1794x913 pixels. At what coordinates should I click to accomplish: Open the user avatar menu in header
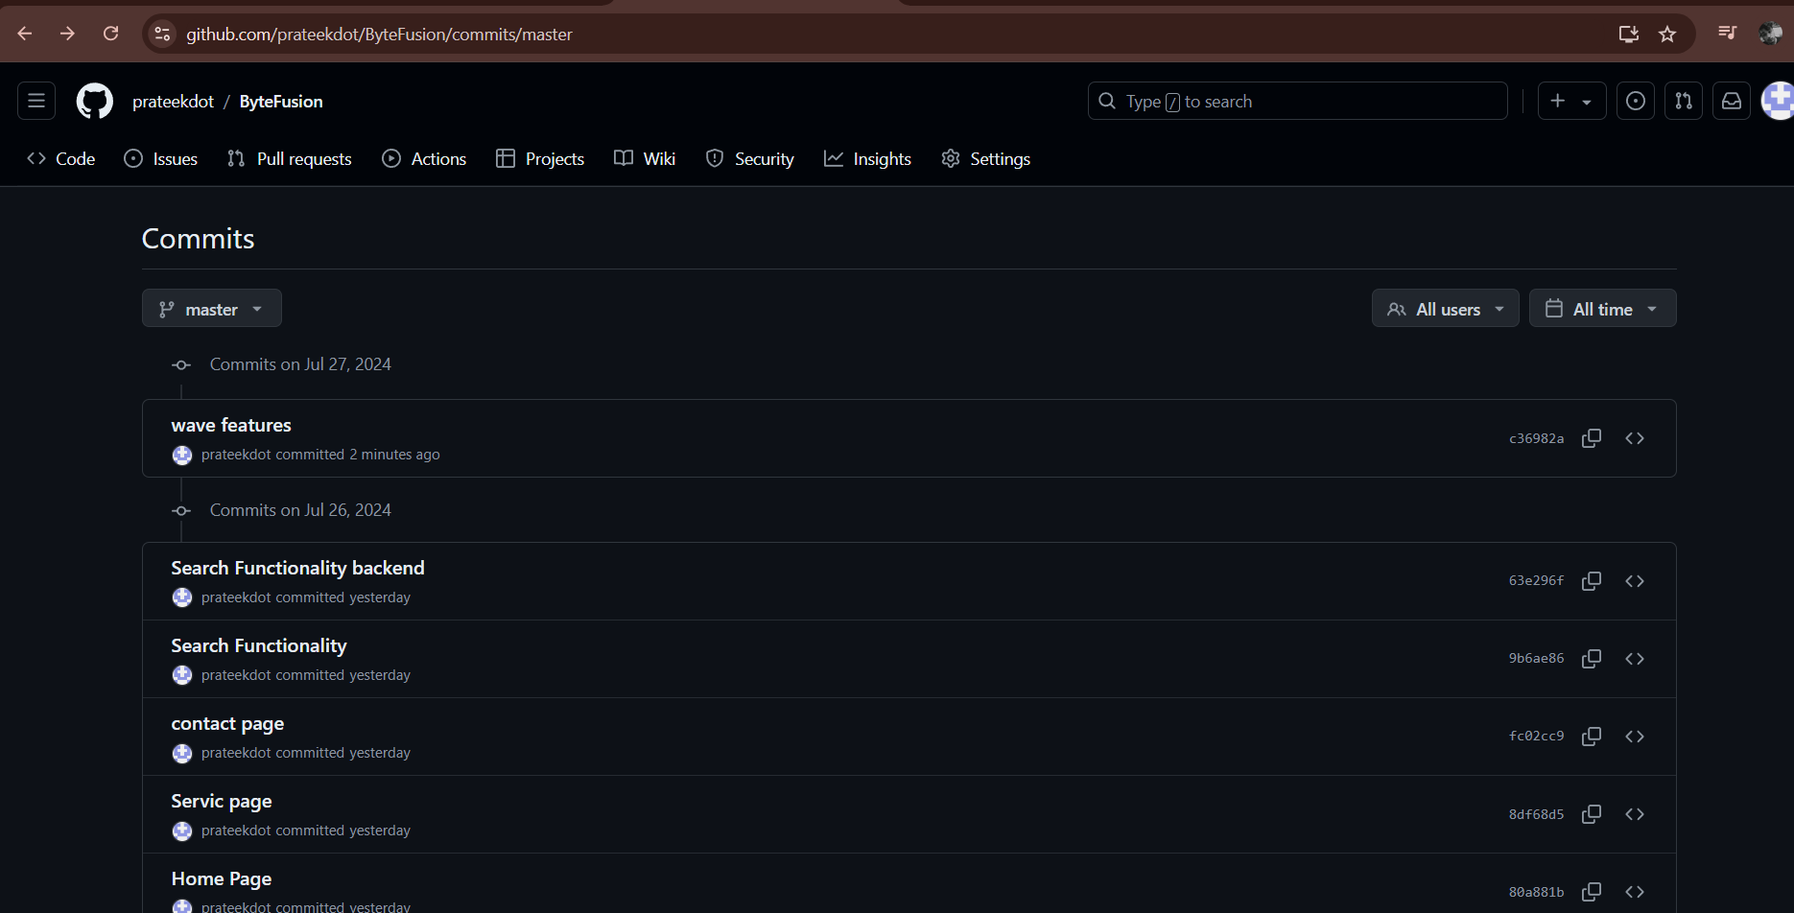tap(1779, 101)
